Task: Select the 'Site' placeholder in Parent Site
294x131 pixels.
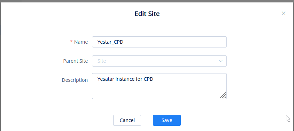Action: tap(102, 61)
